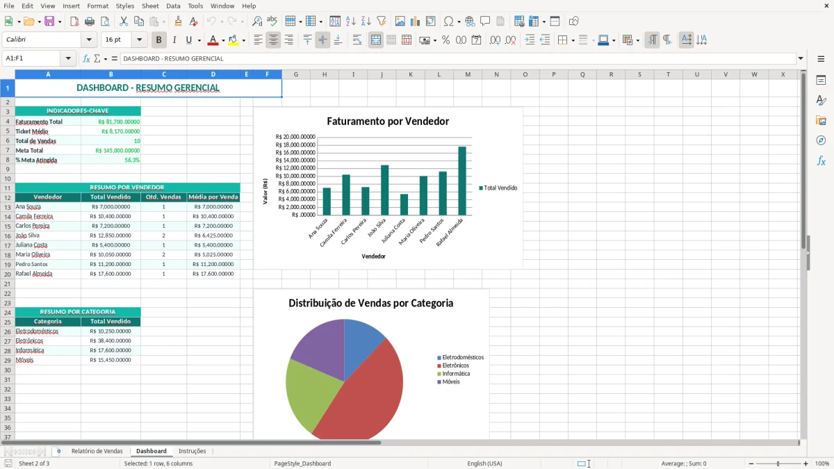The image size is (834, 469).
Task: Select the Faturamento por Vendedor chart
Action: (x=388, y=188)
